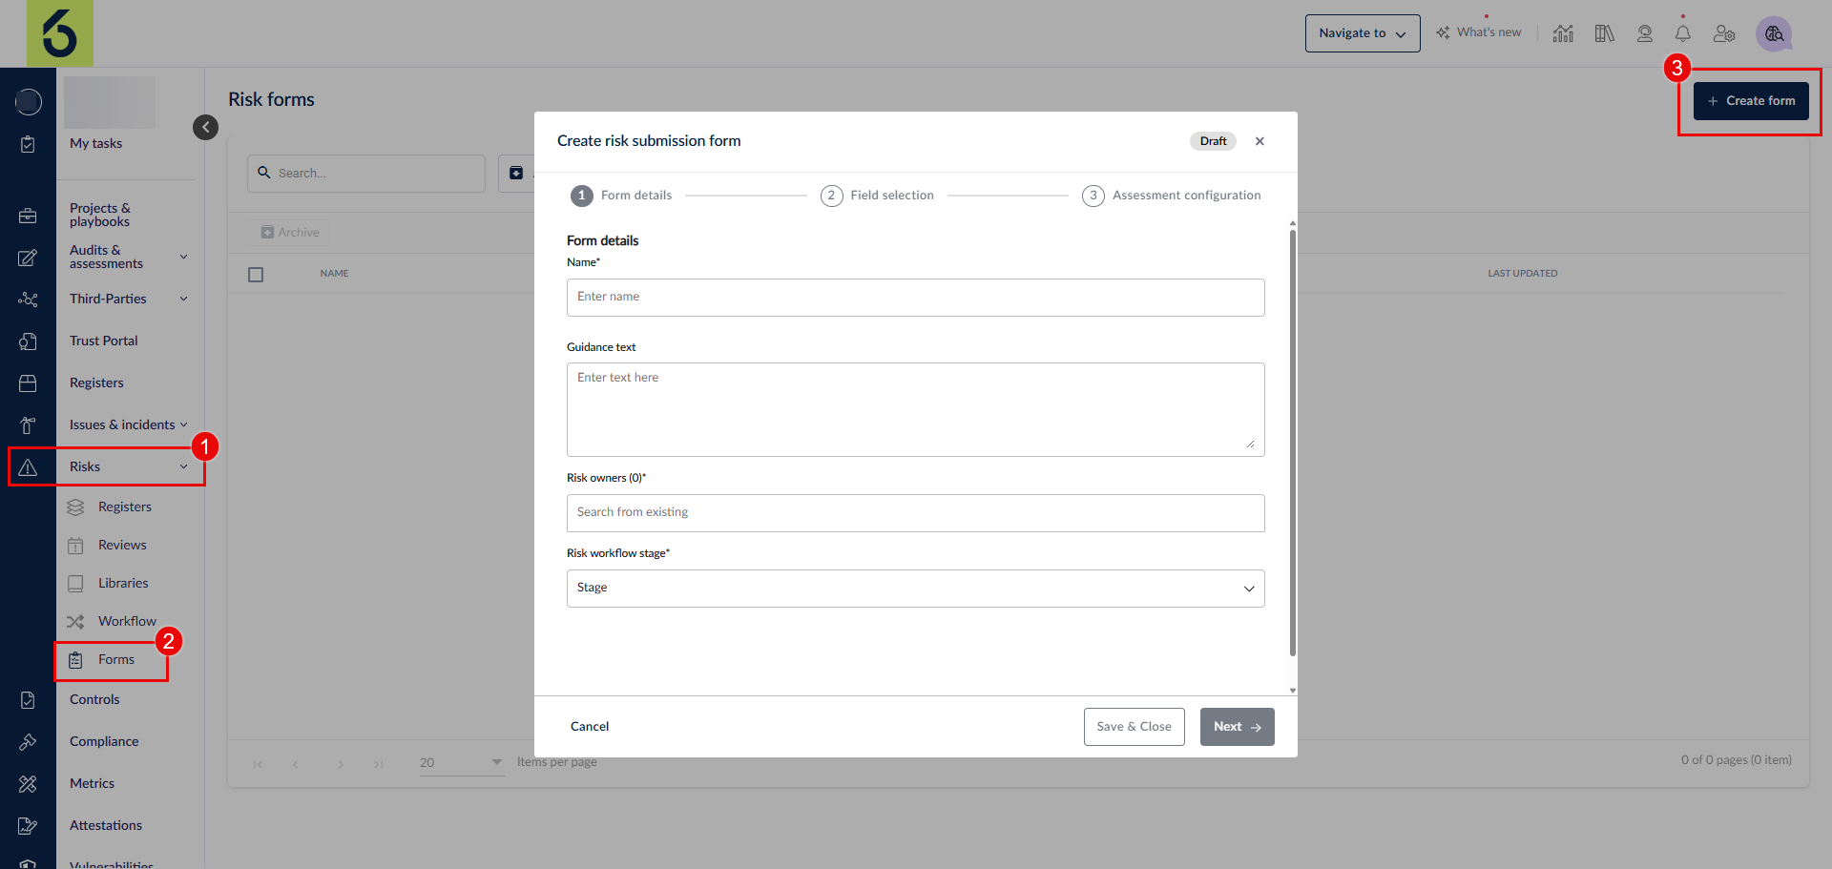Open the Risk workflow Stage dropdown
1832x869 pixels.
coord(915,589)
